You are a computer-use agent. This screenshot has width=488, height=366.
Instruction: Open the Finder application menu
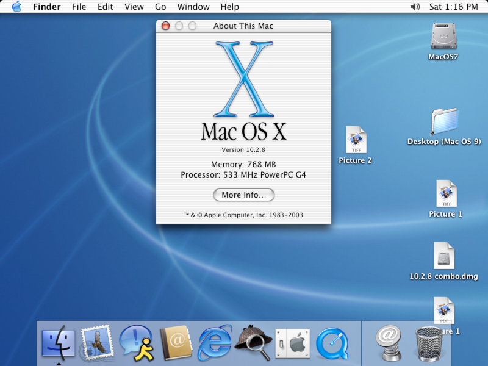tap(47, 7)
